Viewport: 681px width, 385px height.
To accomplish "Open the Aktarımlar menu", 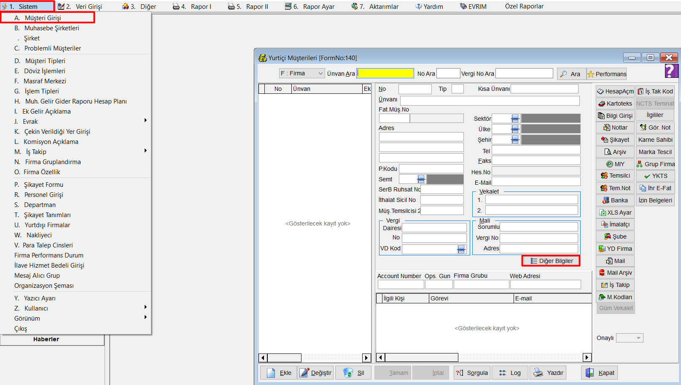I will (x=374, y=6).
